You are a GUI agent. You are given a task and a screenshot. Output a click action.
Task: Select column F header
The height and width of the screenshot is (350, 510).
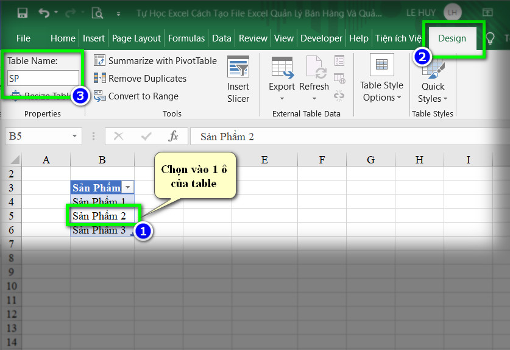pyautogui.click(x=322, y=160)
